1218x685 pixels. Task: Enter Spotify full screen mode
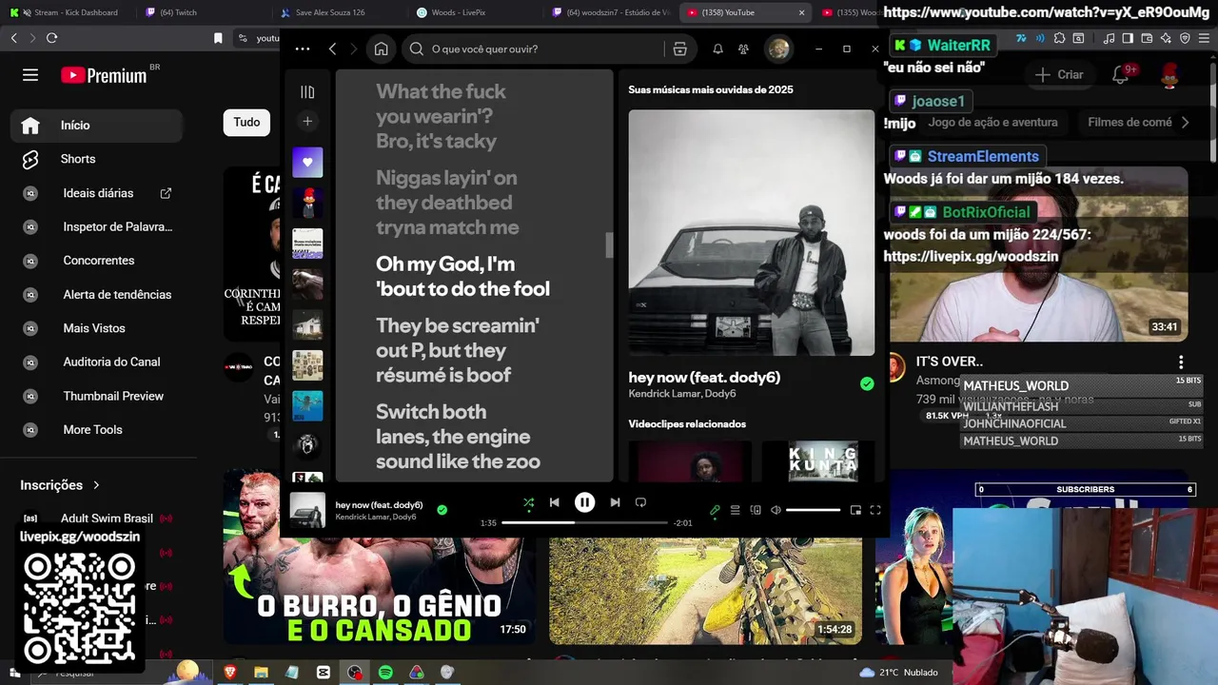[875, 510]
